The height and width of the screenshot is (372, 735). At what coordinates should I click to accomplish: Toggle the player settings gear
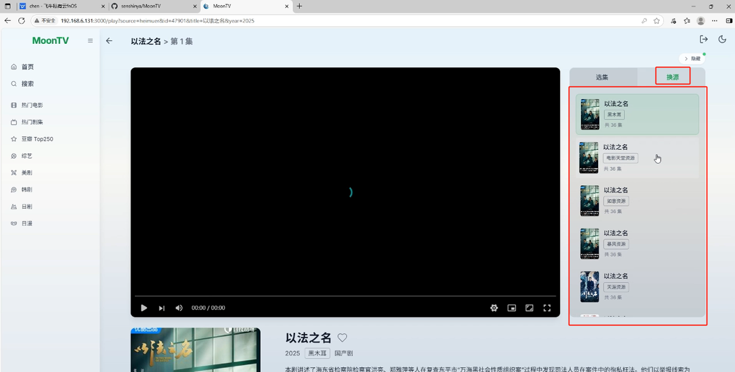pyautogui.click(x=494, y=308)
